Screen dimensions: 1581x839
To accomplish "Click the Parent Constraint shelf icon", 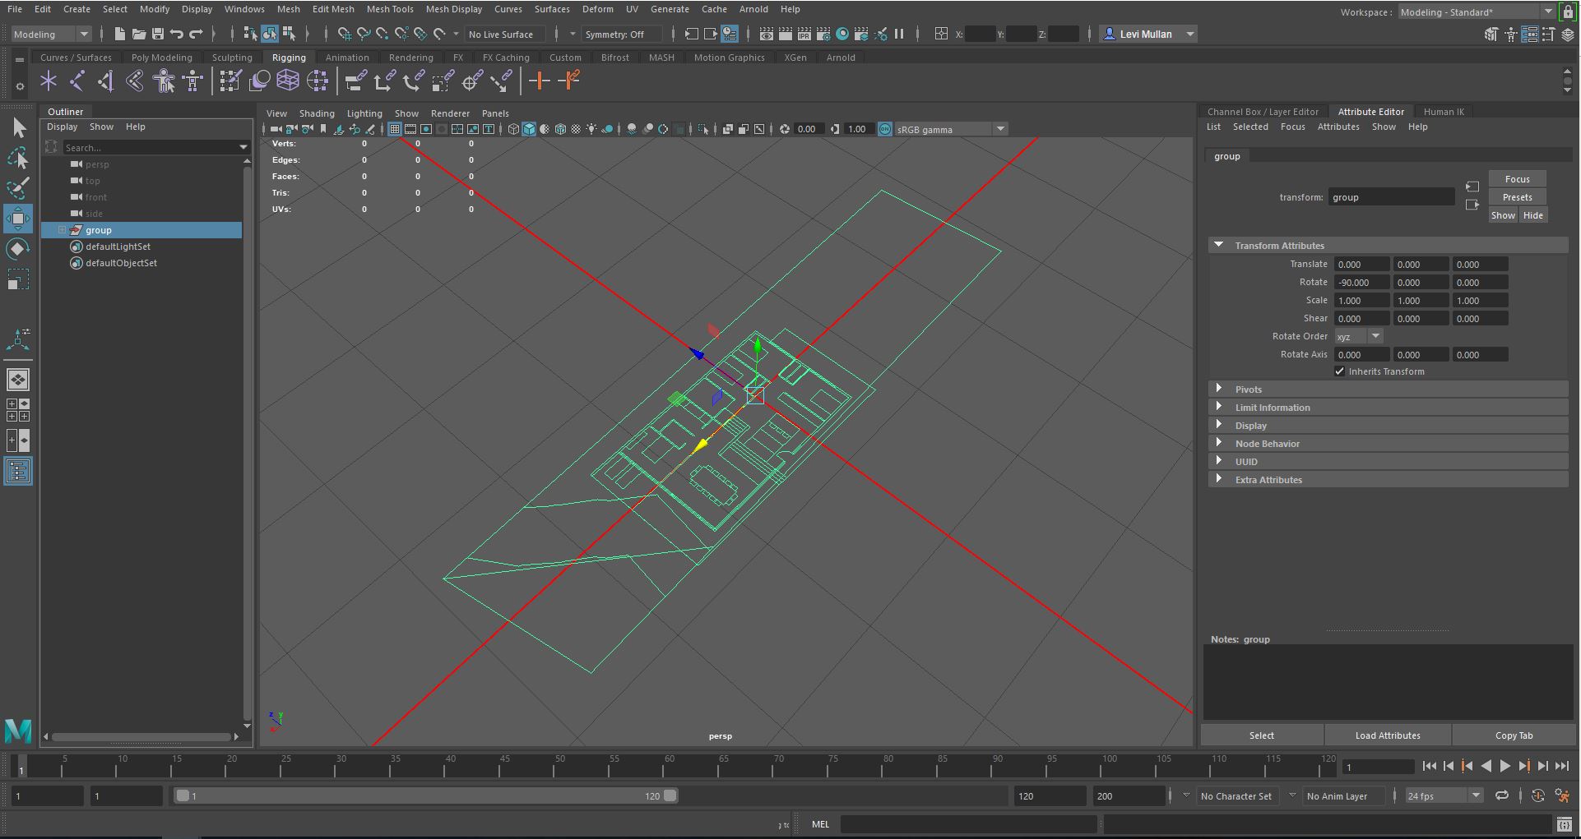I will coord(355,81).
